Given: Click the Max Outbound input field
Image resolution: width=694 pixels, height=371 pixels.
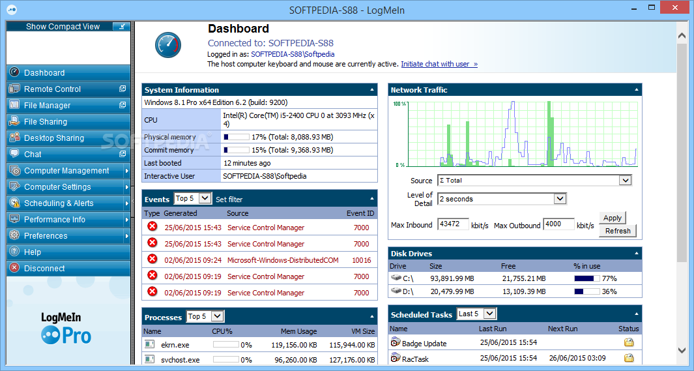Looking at the screenshot, I should [558, 224].
